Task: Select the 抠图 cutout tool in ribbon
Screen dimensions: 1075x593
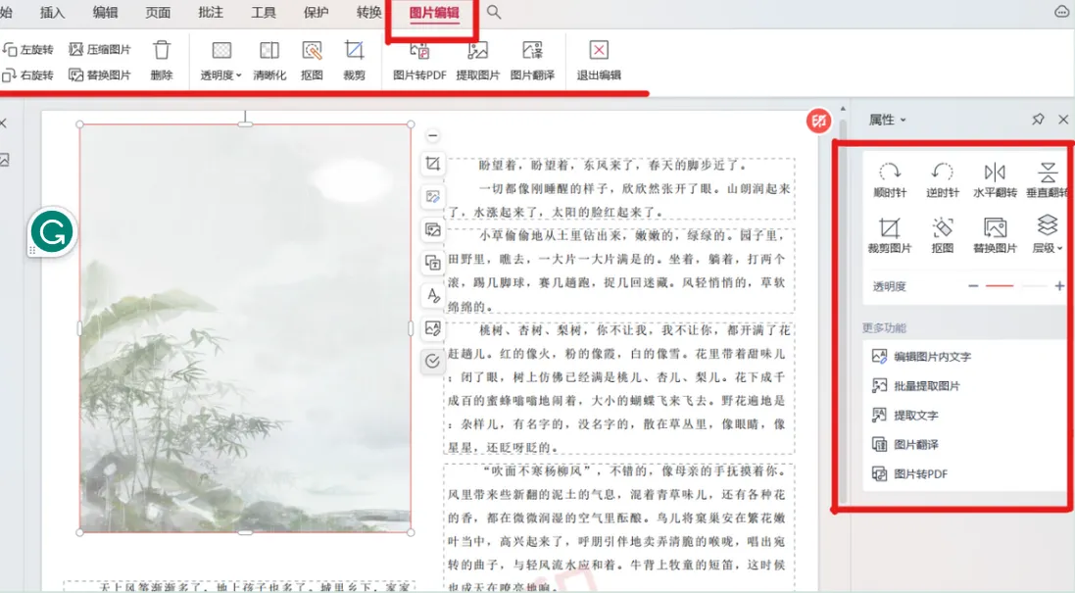Action: (x=312, y=51)
